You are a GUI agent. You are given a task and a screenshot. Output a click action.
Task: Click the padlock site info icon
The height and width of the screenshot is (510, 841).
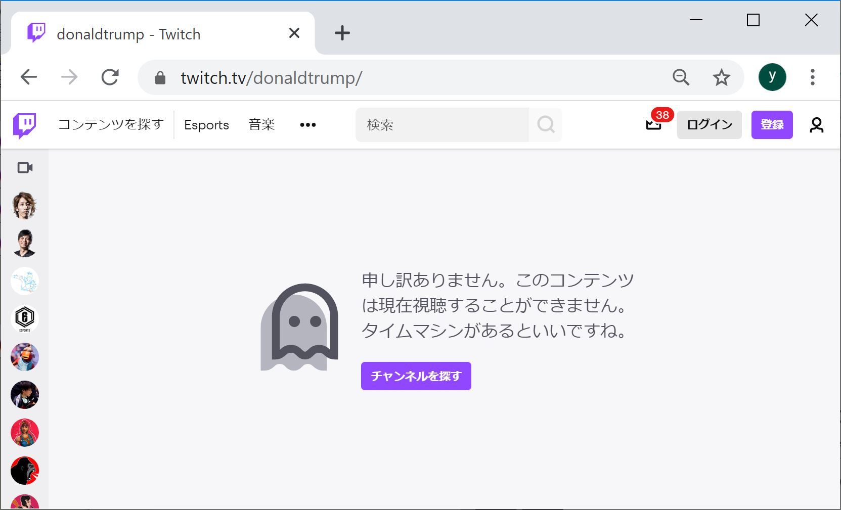point(160,78)
